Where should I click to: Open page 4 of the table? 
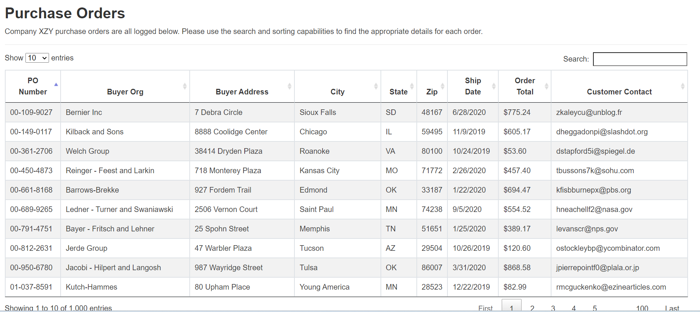click(574, 308)
